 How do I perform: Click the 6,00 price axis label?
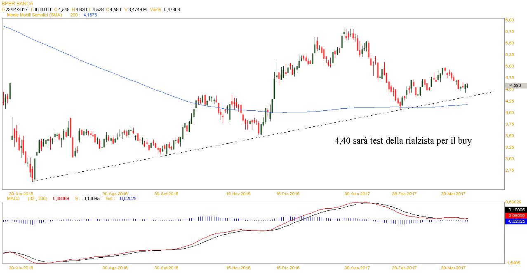510,20
